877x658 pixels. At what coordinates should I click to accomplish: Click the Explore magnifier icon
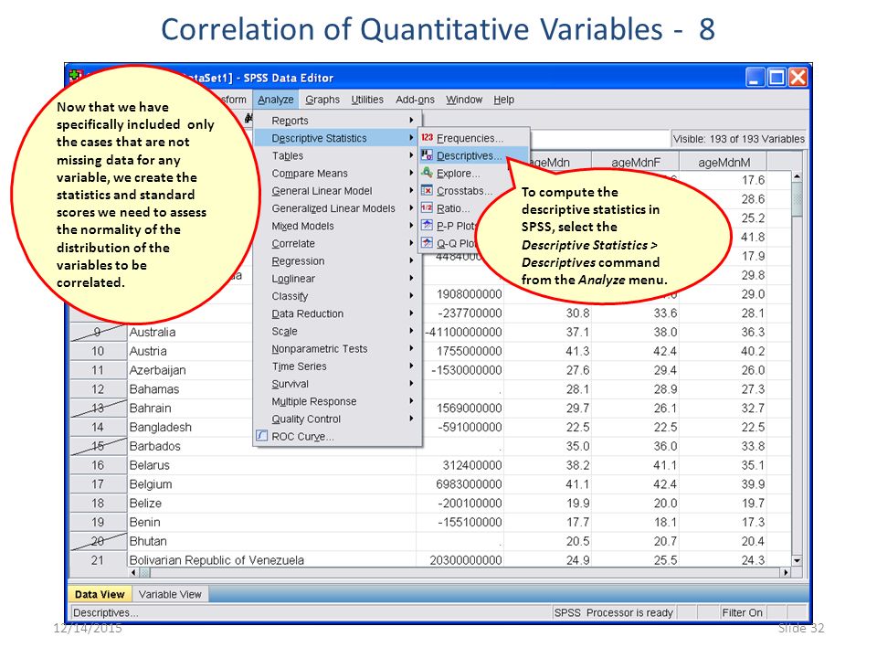coord(428,173)
